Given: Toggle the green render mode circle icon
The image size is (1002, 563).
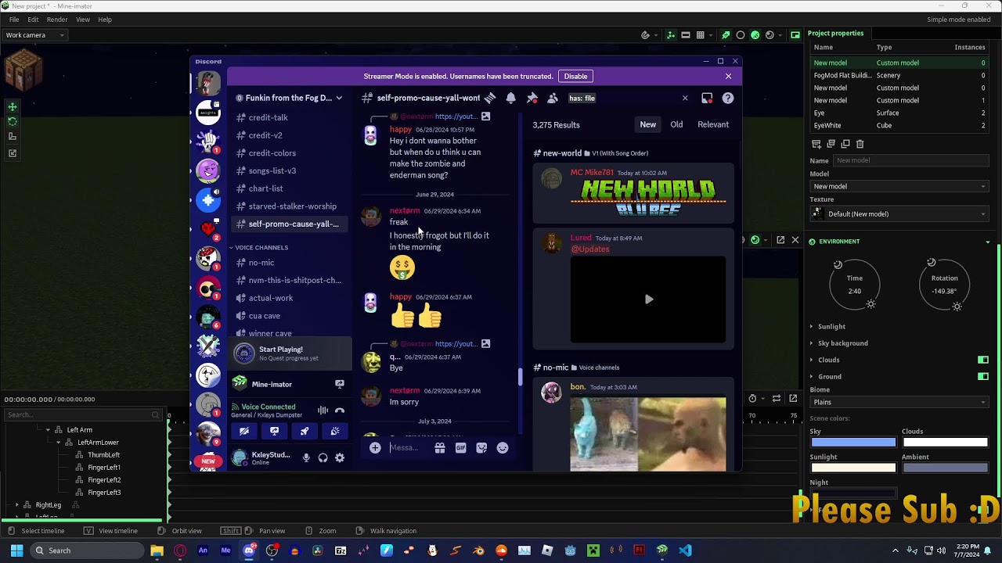Looking at the screenshot, I should coord(755,35).
